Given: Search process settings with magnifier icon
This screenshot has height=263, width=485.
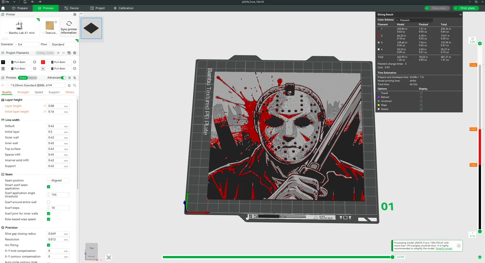Looking at the screenshot, I should pos(75,85).
